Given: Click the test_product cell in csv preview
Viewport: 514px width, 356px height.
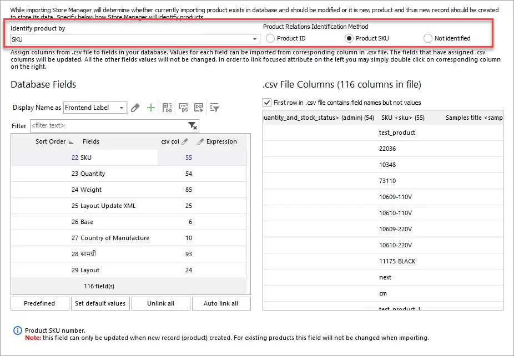Looking at the screenshot, I should point(397,133).
